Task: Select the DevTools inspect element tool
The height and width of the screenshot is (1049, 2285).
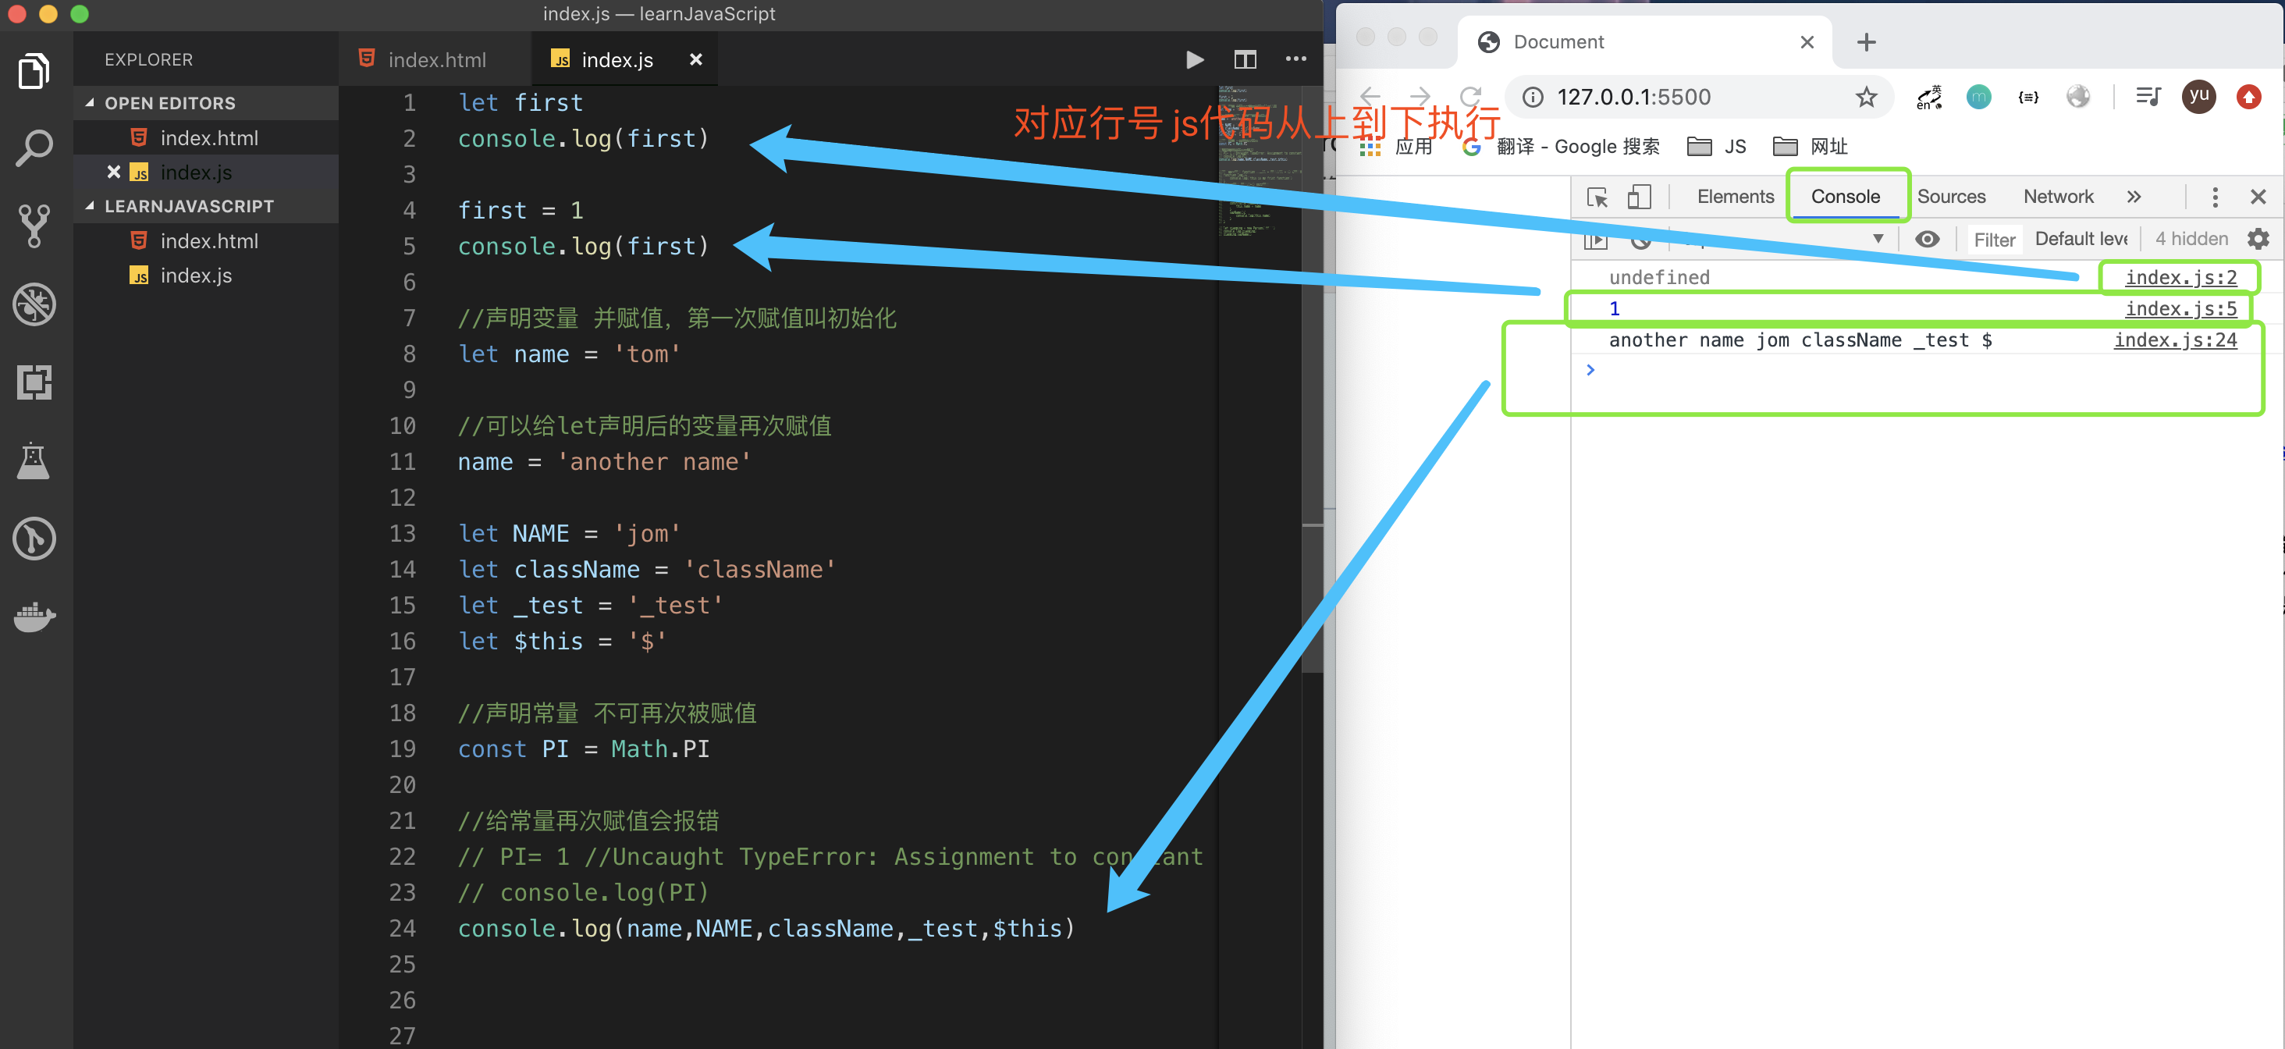Action: [1597, 197]
